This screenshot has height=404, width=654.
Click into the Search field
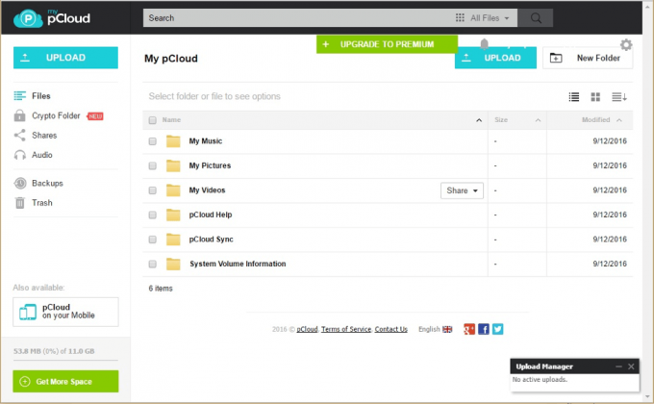pos(298,18)
